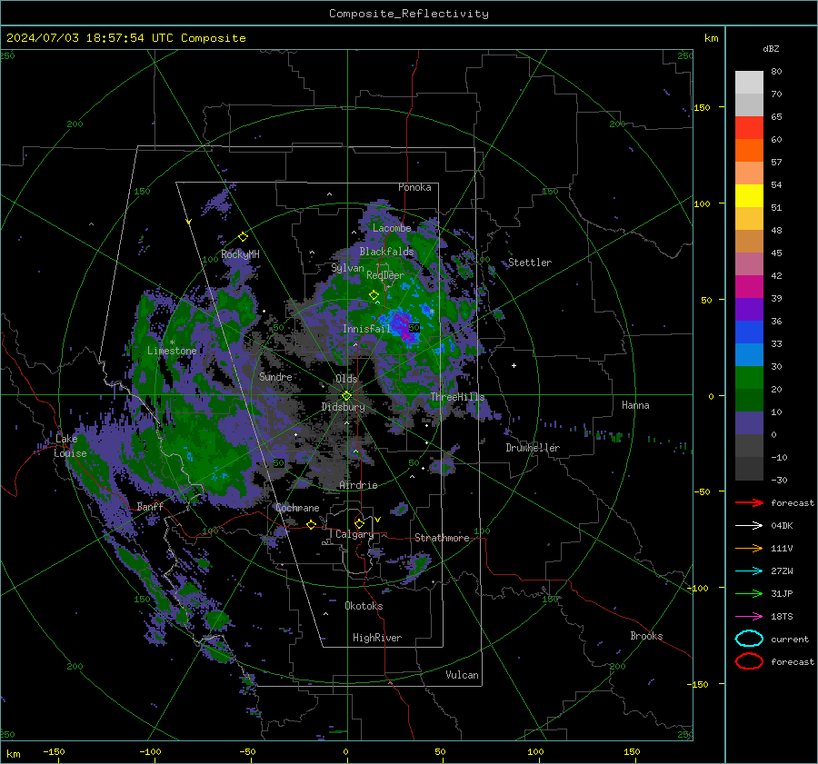Click the Drumheller label
The width and height of the screenshot is (818, 764).
click(x=533, y=448)
